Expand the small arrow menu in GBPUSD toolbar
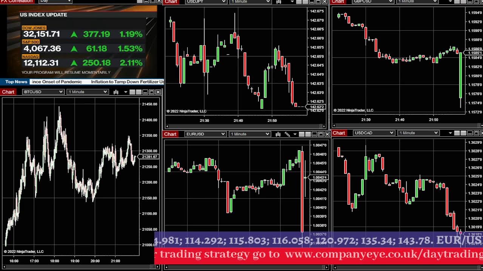Viewport: 483px width, 271px height. (x=451, y=2)
